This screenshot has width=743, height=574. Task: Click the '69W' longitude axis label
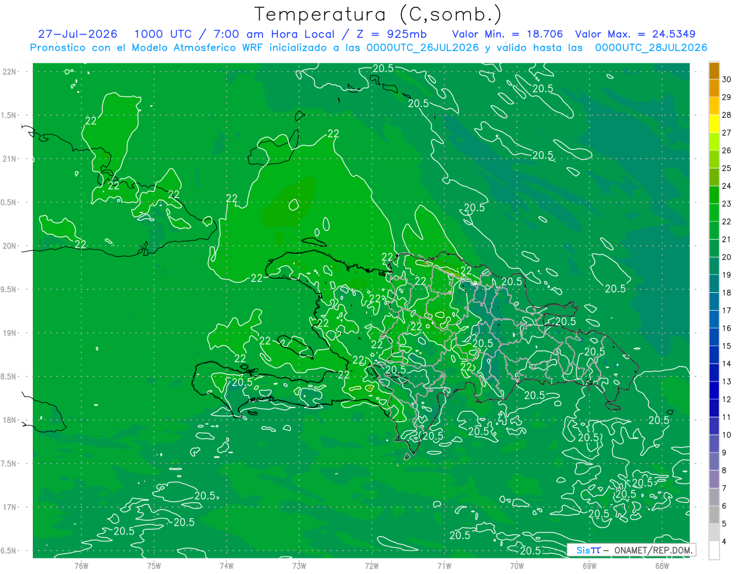[589, 565]
